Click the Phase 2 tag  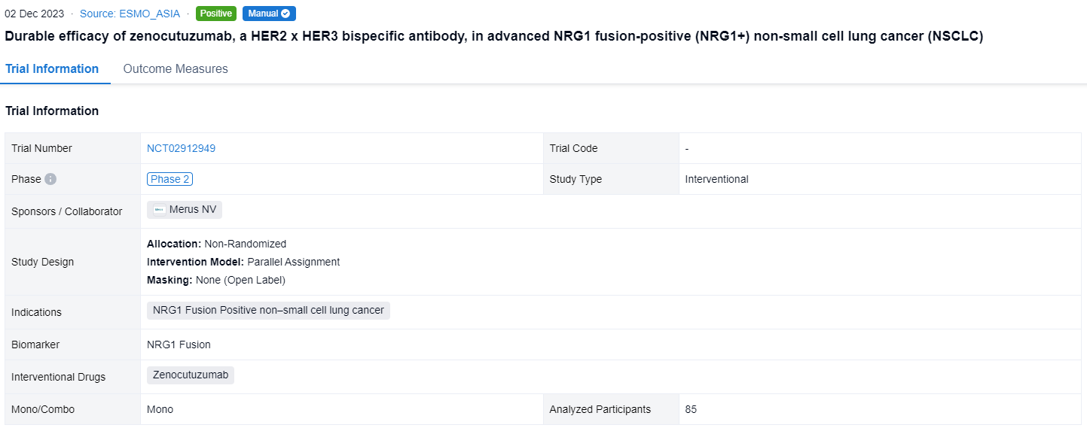[170, 179]
